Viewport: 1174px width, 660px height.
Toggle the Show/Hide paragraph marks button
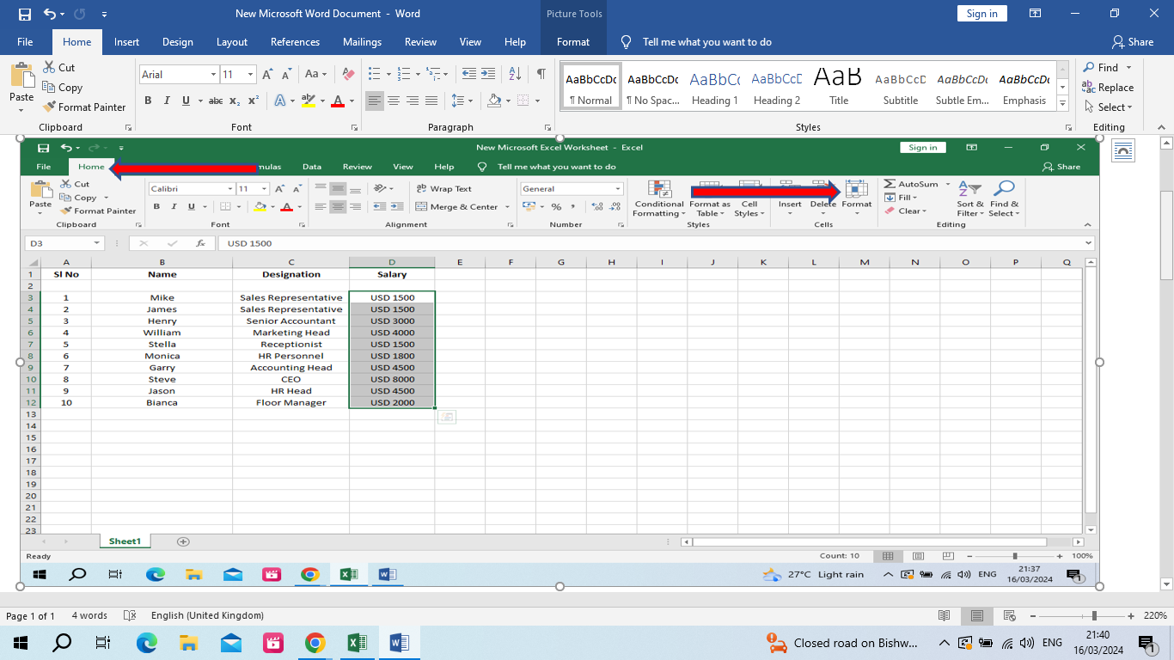[x=541, y=75]
